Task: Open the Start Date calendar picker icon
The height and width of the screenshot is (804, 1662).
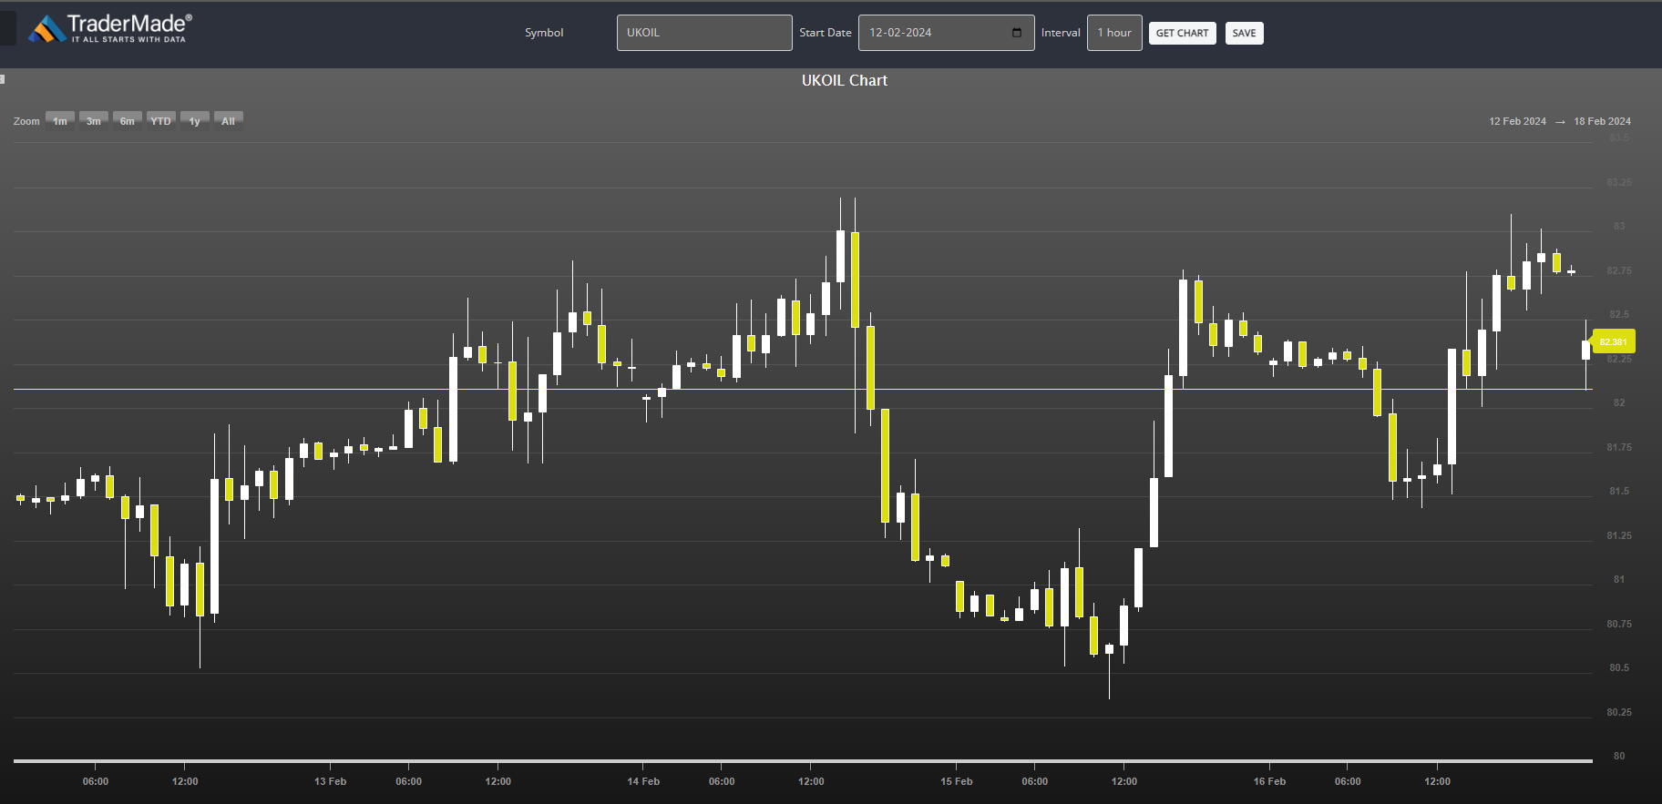Action: 1017,33
